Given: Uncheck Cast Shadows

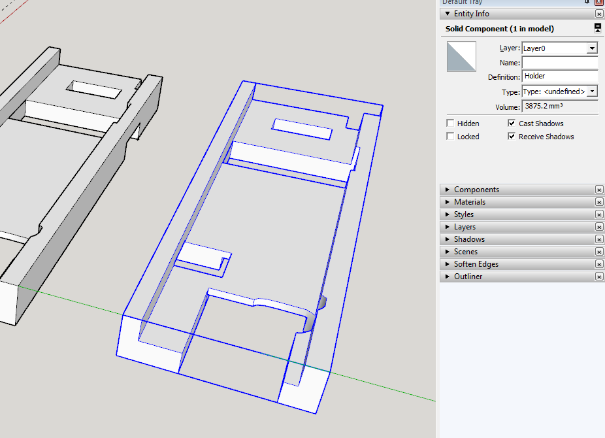Looking at the screenshot, I should [x=512, y=123].
